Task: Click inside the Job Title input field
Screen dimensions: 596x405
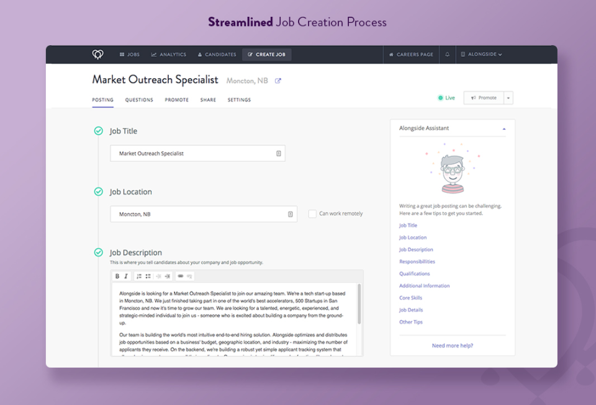Action: click(x=197, y=153)
